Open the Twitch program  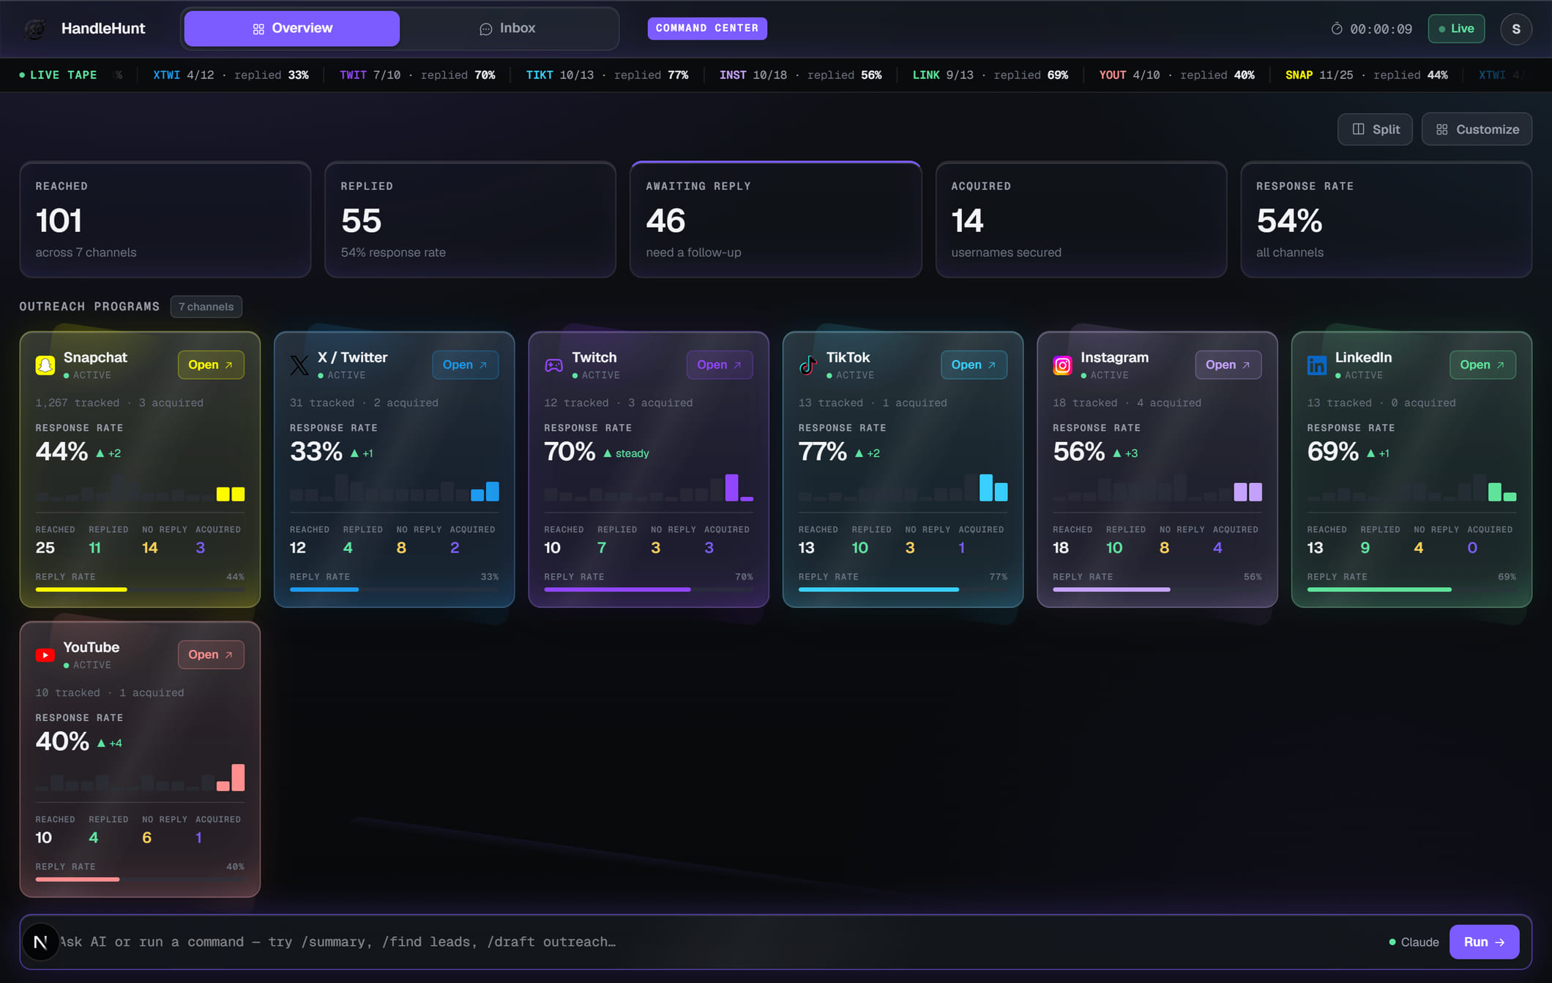point(720,365)
